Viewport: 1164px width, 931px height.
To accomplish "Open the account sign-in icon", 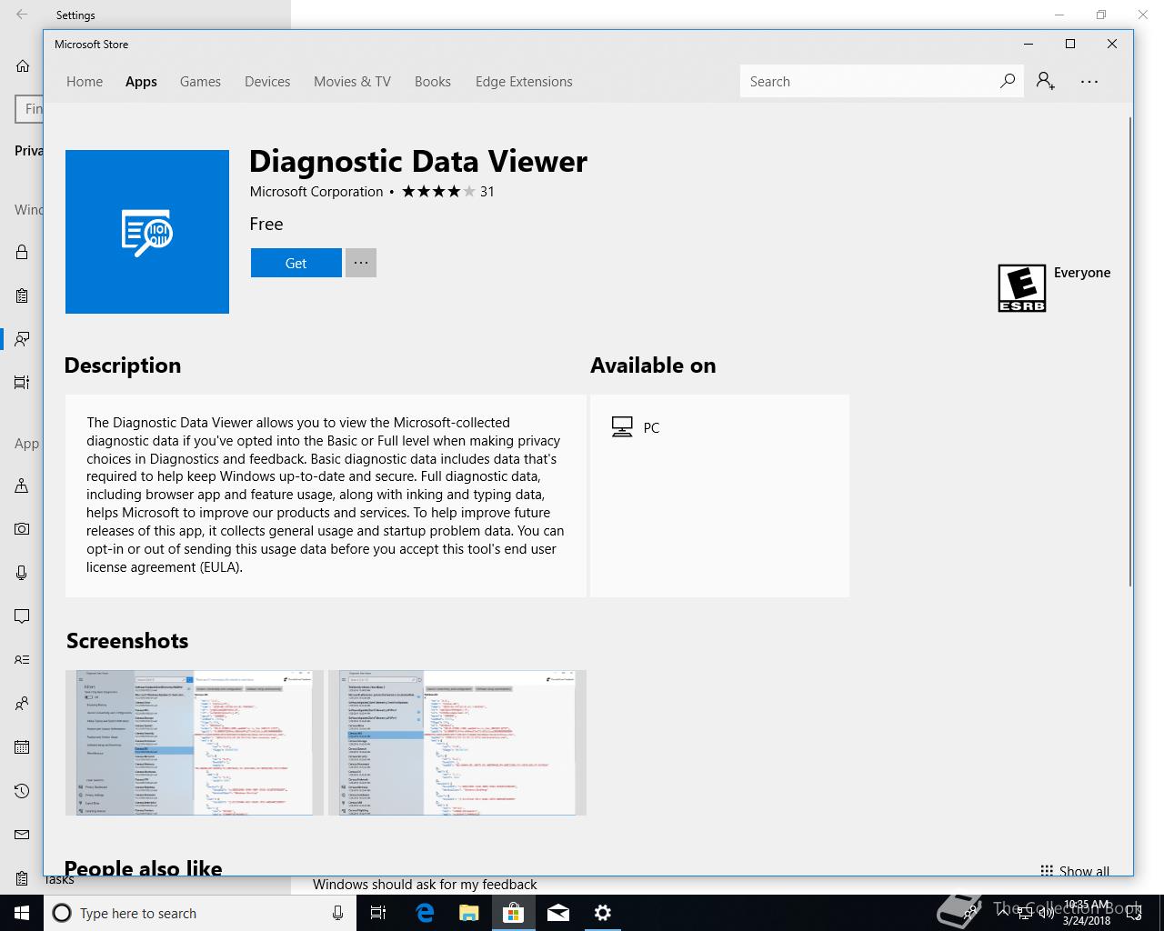I will tap(1046, 81).
